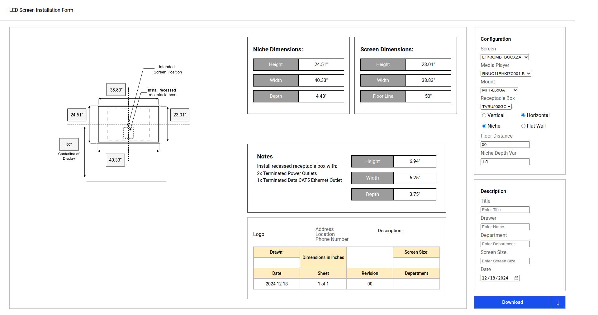
Task: Click the LED Screen Installation Form heading
Action: tap(41, 10)
